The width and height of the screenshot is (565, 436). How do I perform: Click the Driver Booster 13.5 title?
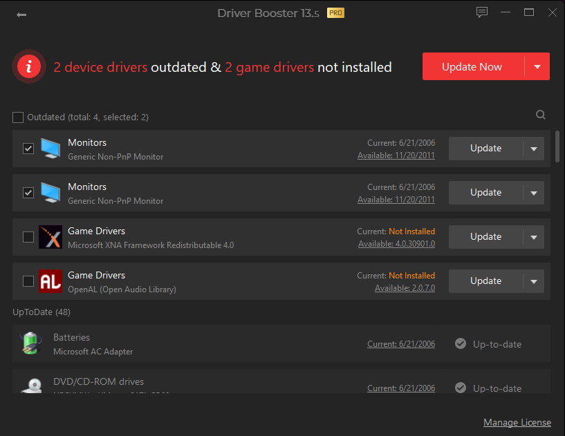[x=268, y=13]
